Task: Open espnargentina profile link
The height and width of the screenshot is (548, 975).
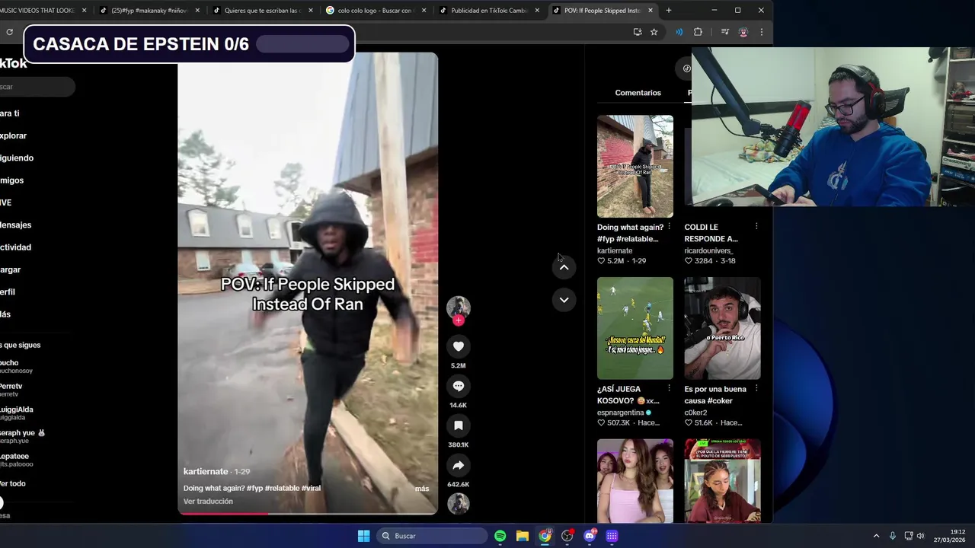Action: 622,413
